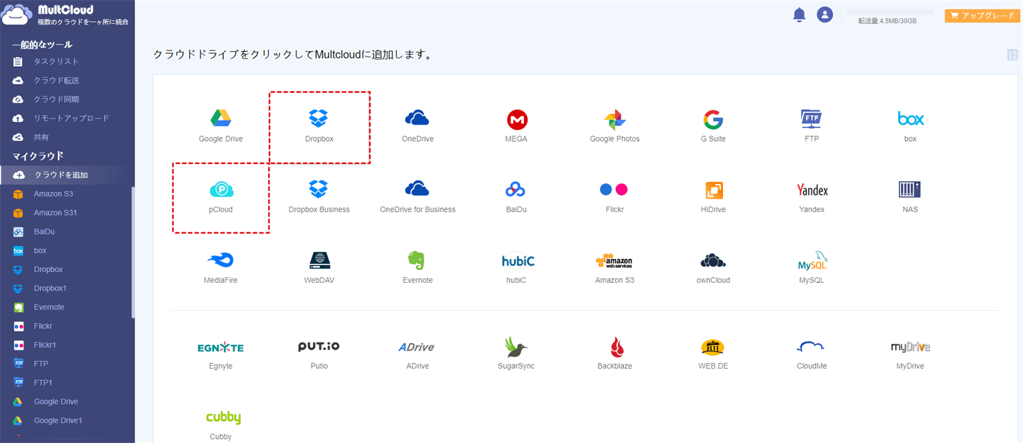Viewport: 1023px width, 443px height.
Task: Click 転送量:4.5MB/30GB traffic text
Action: click(x=887, y=21)
